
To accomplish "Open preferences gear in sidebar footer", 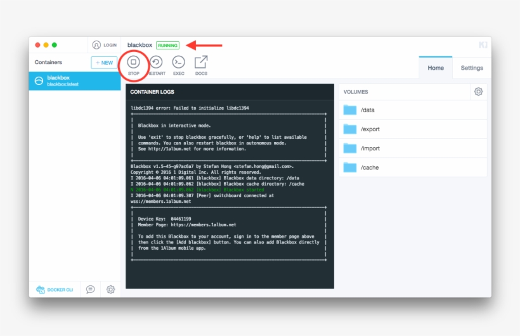I will [x=110, y=289].
